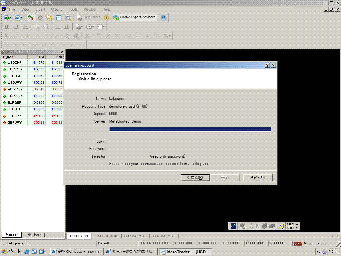Toggle chart Auto Scroll
The width and height of the screenshot is (341, 256).
tap(58, 27)
